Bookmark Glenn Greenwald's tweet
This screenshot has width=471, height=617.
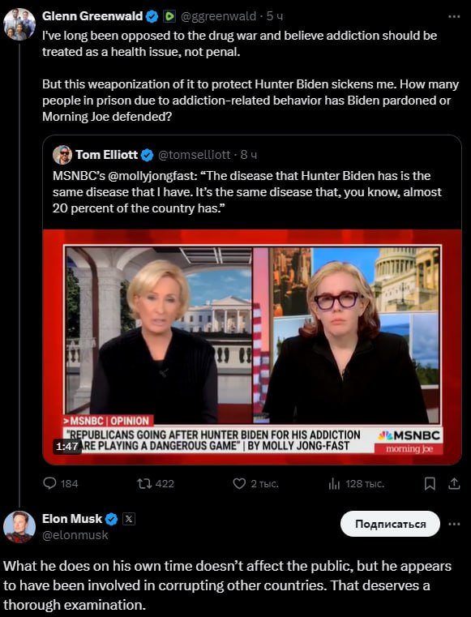430,483
